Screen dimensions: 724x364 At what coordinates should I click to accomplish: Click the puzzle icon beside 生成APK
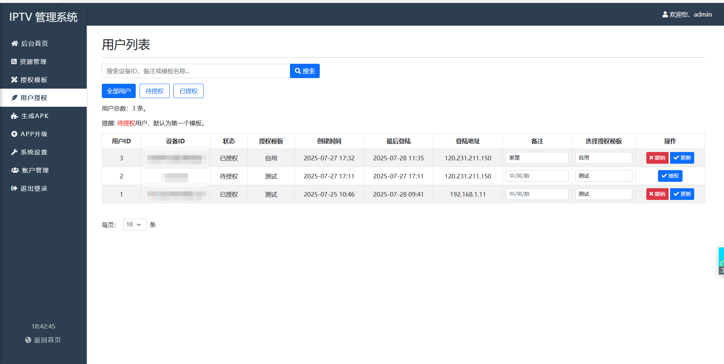point(15,116)
